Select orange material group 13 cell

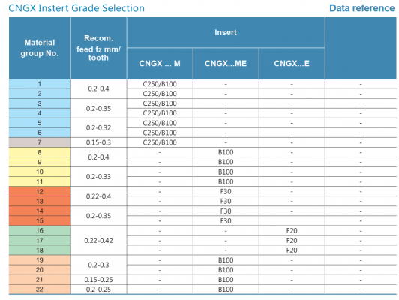tap(40, 201)
